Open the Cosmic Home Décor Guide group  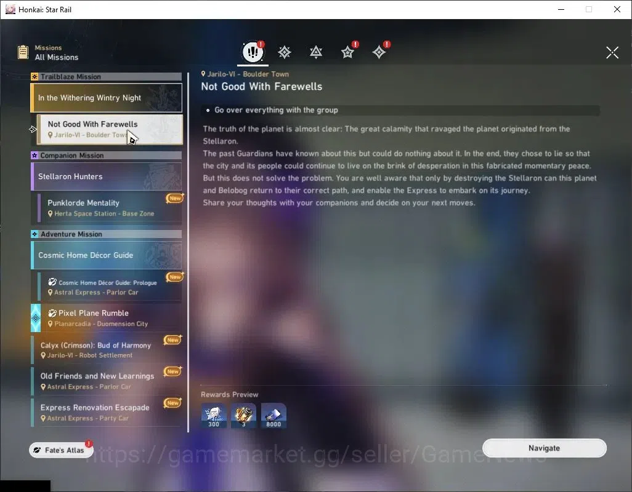pyautogui.click(x=107, y=255)
